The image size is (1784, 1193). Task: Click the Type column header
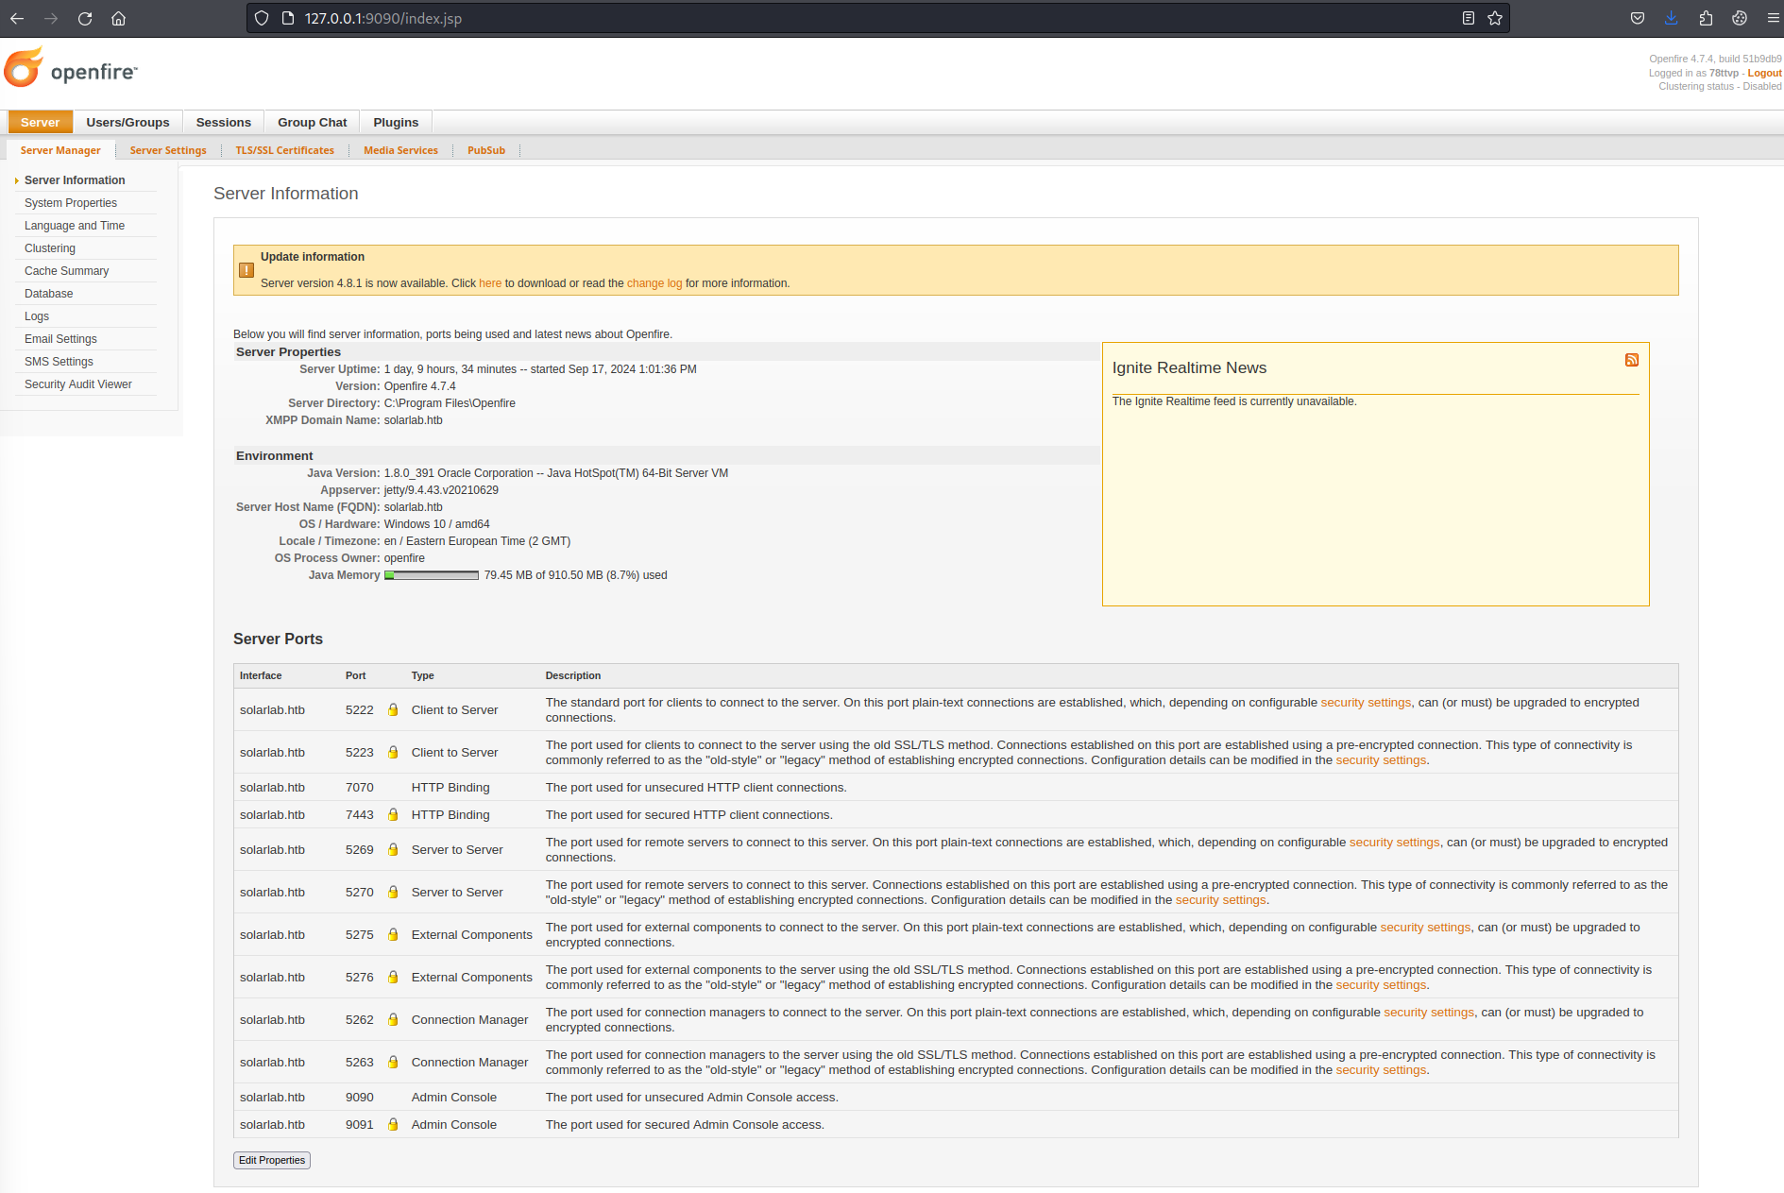[422, 675]
